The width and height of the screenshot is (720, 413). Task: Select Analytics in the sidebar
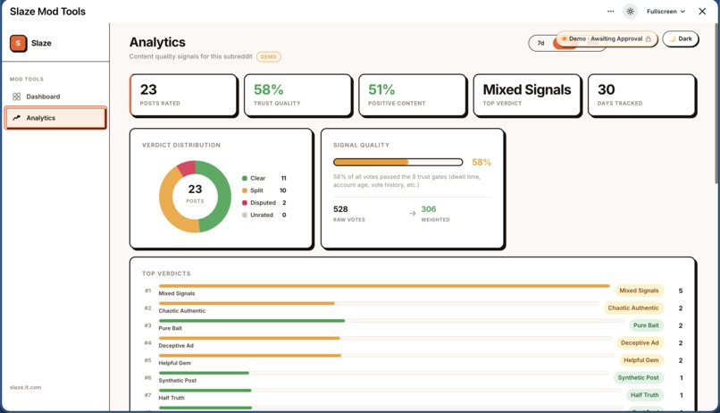(55, 118)
